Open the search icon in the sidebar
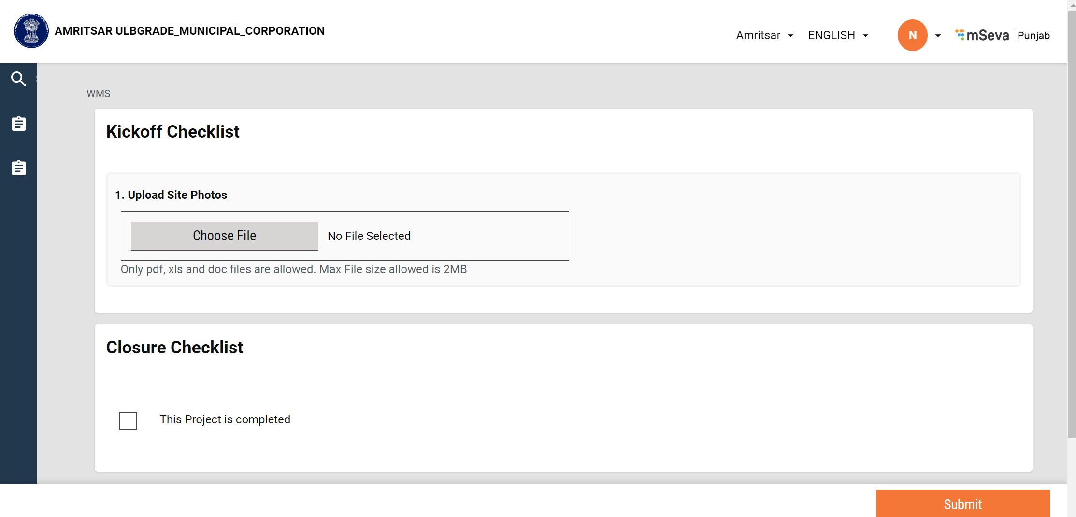Viewport: 1076px width, 517px height. (18, 79)
